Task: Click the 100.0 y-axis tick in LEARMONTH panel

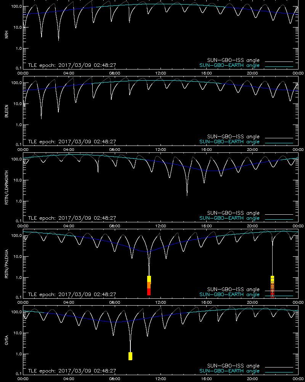Action: click(x=16, y=159)
